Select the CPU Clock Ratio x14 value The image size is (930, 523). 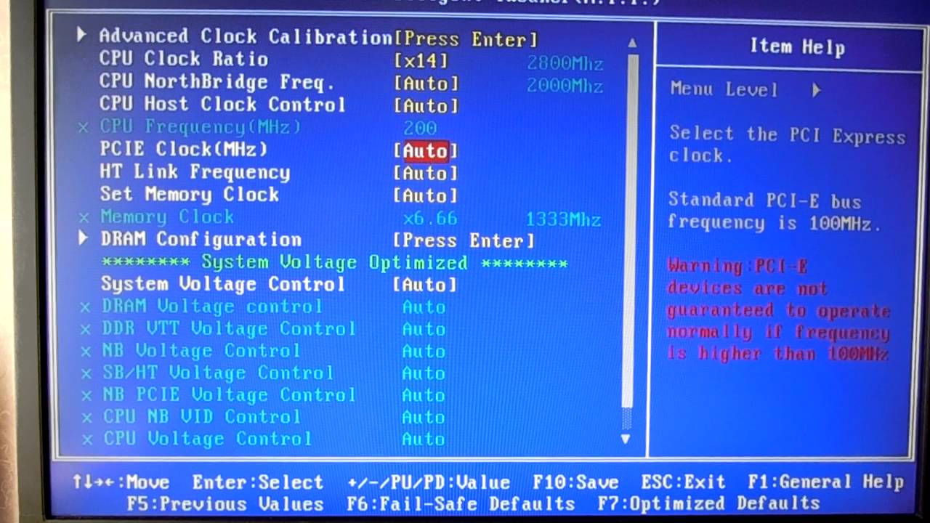[421, 61]
